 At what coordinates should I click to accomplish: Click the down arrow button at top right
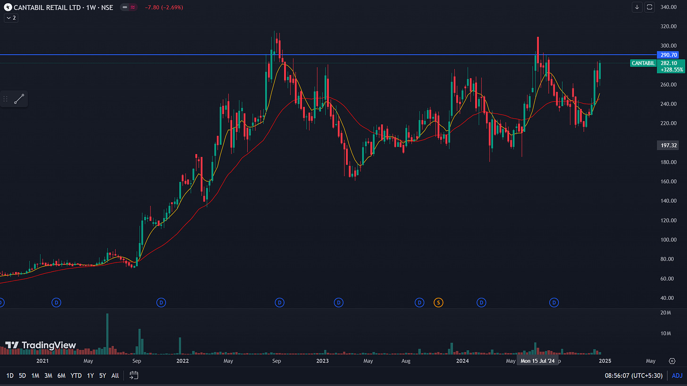[637, 7]
